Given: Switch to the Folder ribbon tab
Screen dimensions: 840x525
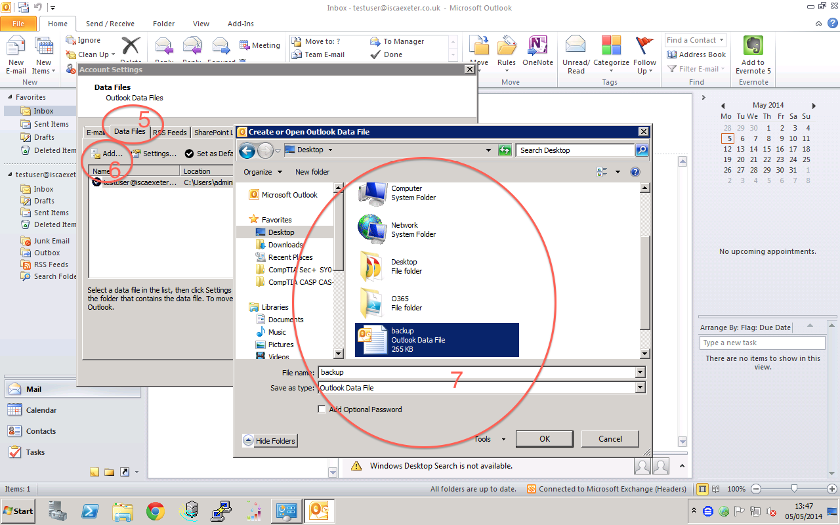Looking at the screenshot, I should click(x=164, y=24).
